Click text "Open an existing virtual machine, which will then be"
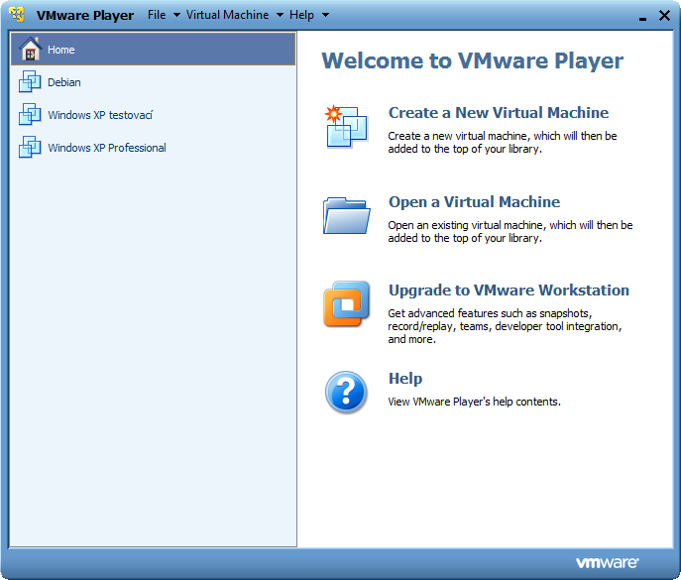The image size is (681, 580). (x=511, y=225)
